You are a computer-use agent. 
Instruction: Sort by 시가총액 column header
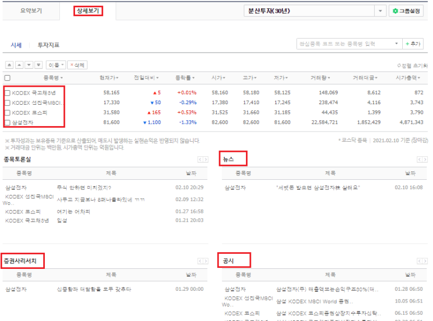tap(408, 78)
